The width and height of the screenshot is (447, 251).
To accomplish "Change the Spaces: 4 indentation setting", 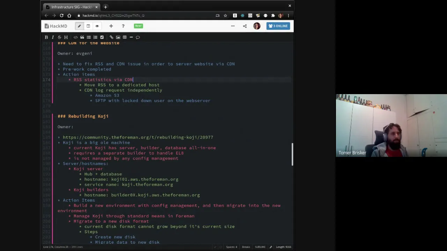I will click(x=232, y=247).
